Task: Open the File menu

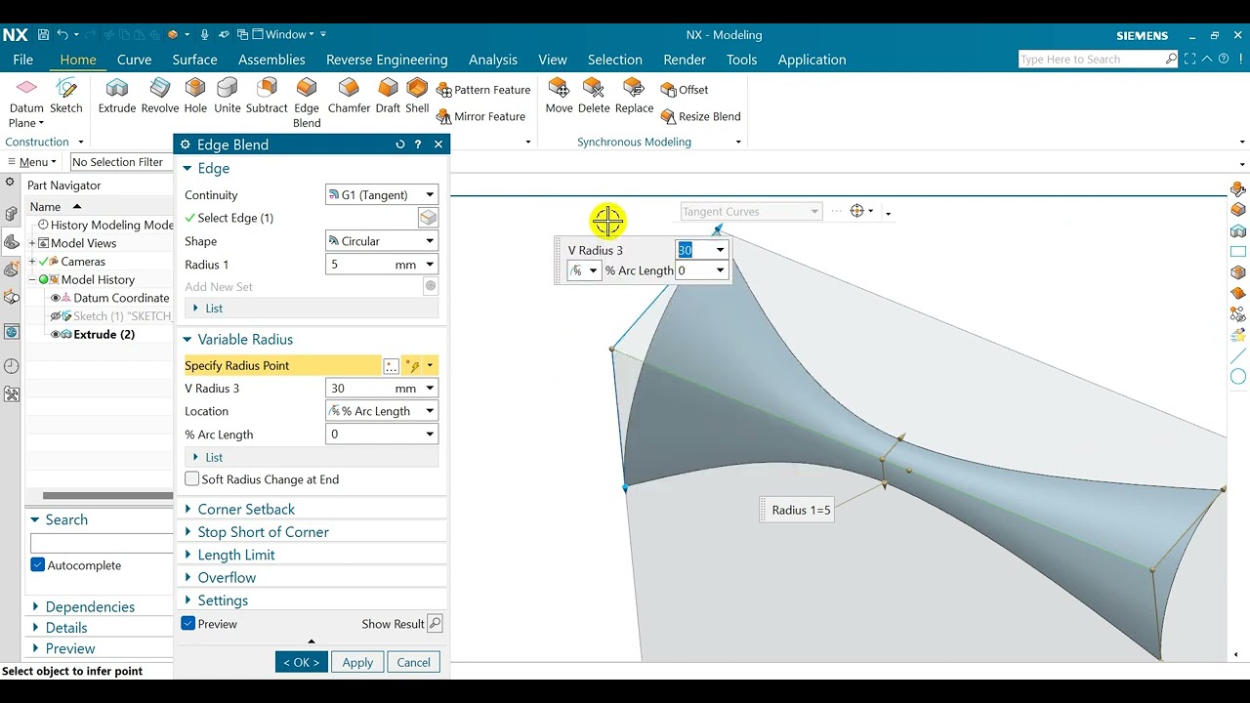Action: pyautogui.click(x=23, y=60)
